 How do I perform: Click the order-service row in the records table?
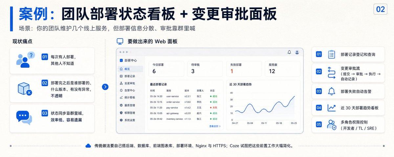point(186,102)
